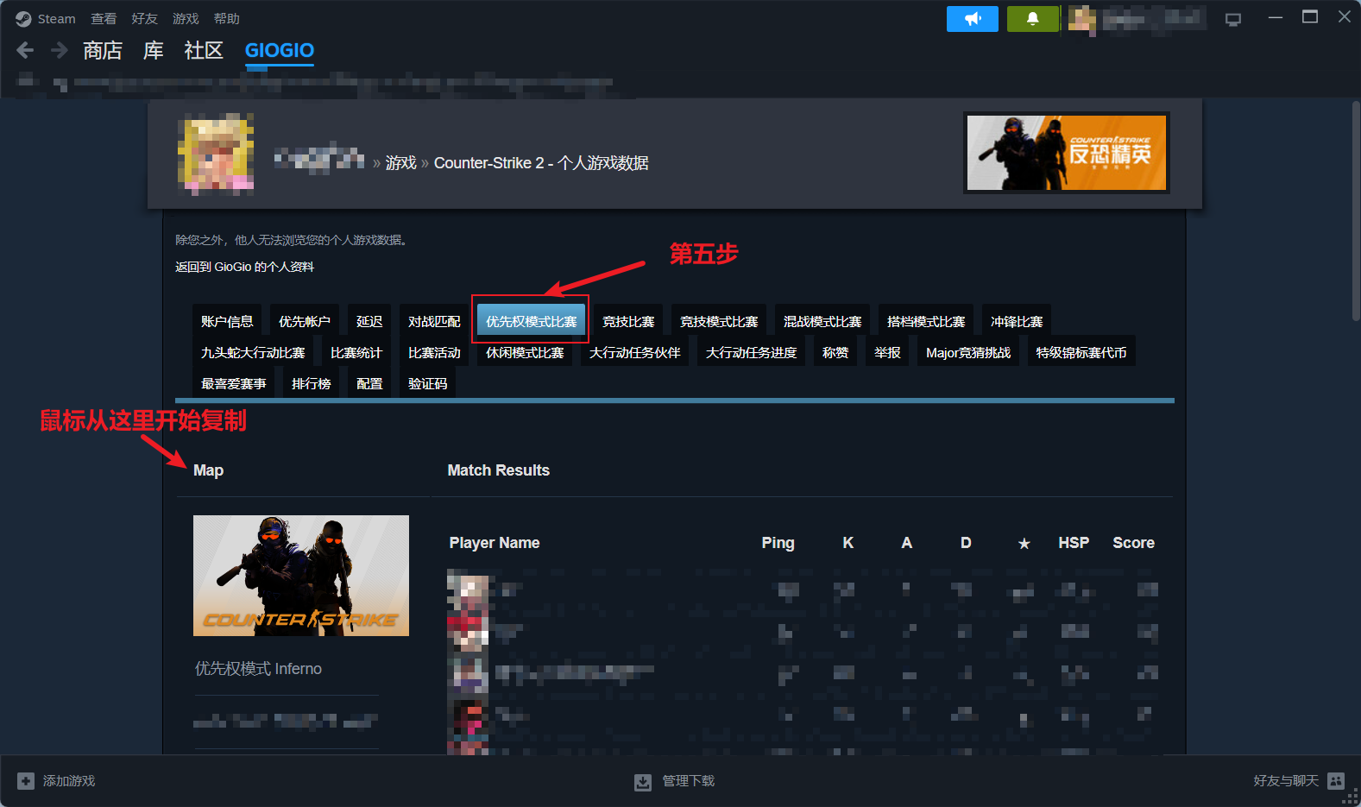Go forward with the right arrow
The height and width of the screenshot is (807, 1361).
point(59,50)
